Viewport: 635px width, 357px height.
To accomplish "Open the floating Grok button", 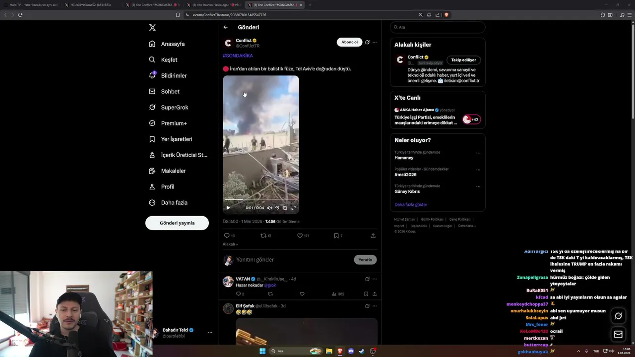I will tap(618, 316).
